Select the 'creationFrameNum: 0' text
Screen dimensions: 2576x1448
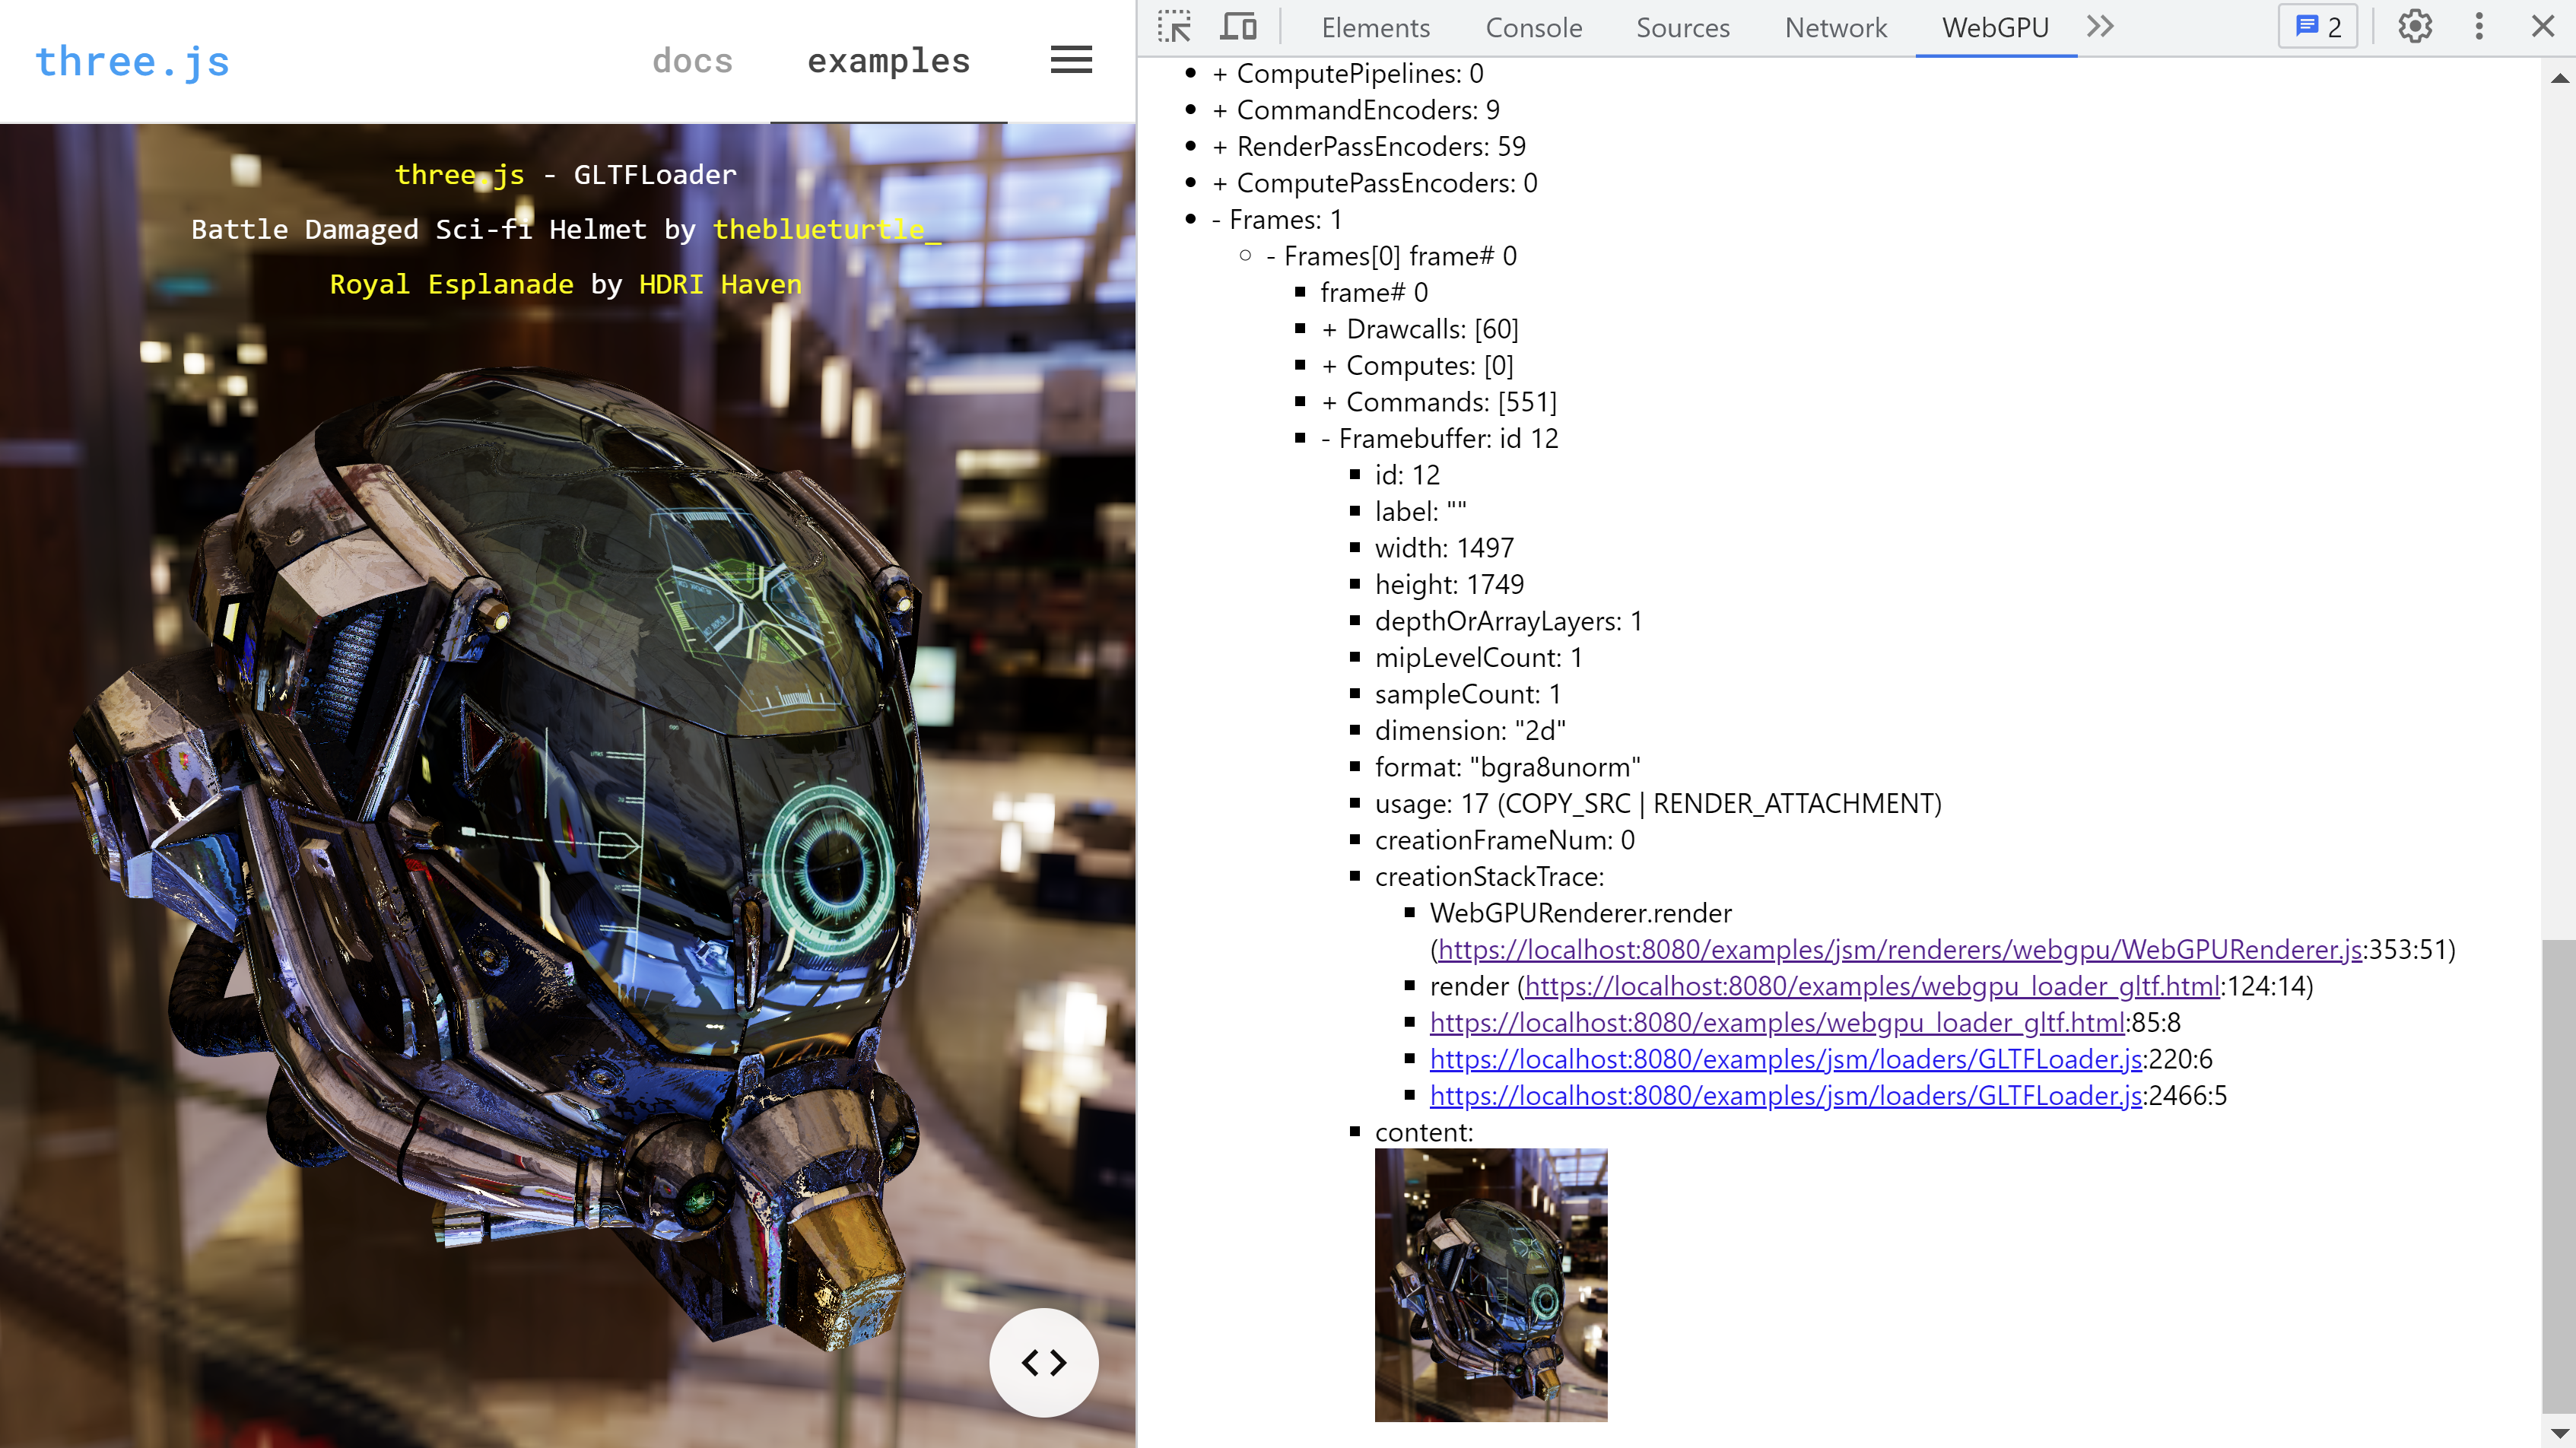tap(1504, 840)
